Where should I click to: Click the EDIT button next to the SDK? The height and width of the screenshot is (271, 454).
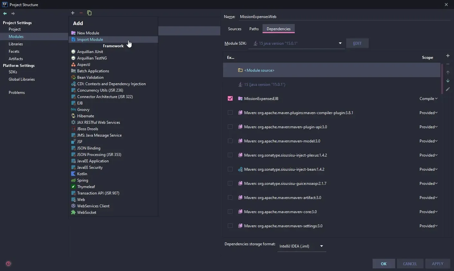[x=357, y=43]
